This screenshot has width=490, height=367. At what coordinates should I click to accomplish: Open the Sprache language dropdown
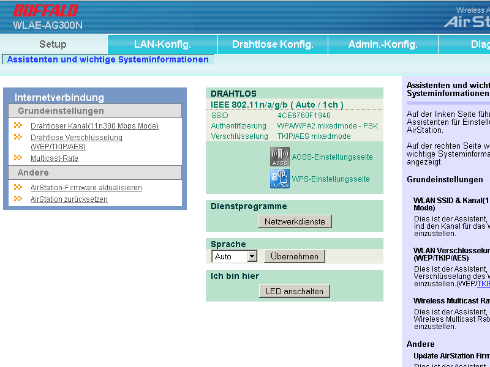point(235,256)
